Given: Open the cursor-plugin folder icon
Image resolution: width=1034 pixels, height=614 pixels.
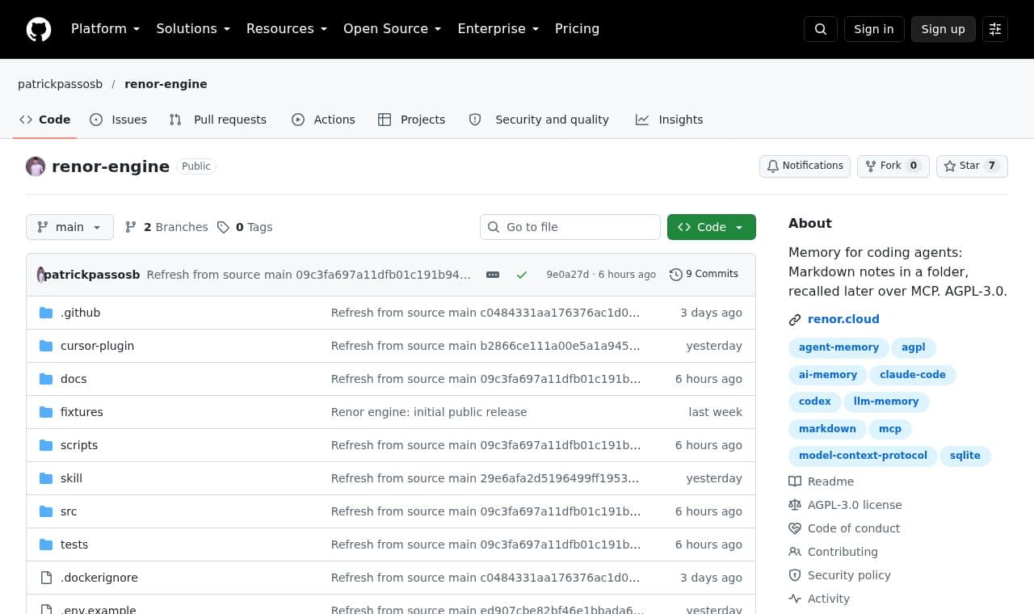Looking at the screenshot, I should [46, 346].
